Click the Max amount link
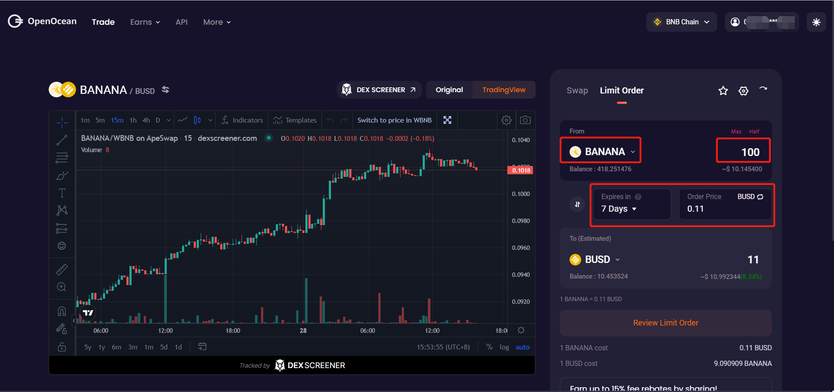 (736, 132)
